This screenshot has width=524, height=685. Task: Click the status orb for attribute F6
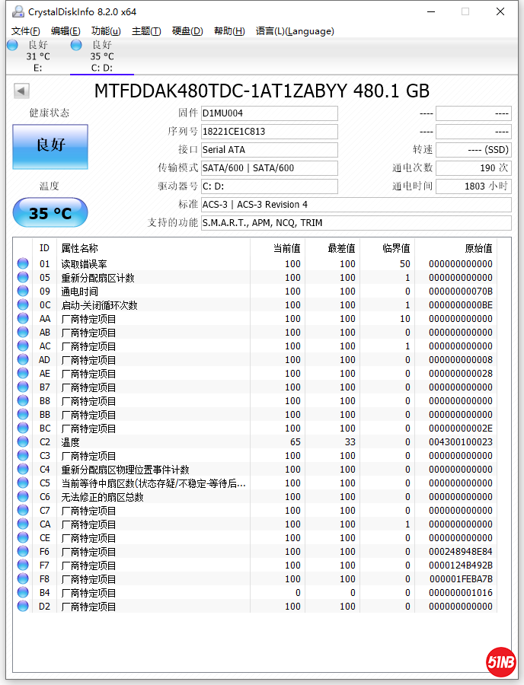[x=23, y=552]
